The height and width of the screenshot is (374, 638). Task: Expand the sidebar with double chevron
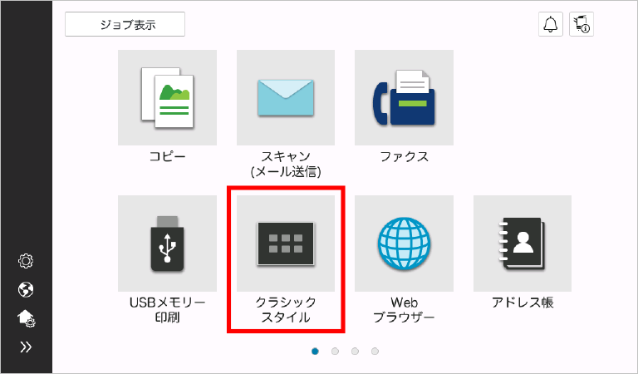point(26,347)
